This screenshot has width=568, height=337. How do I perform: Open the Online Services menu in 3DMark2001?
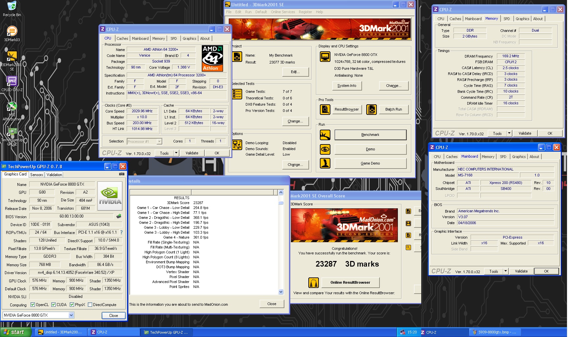[283, 12]
